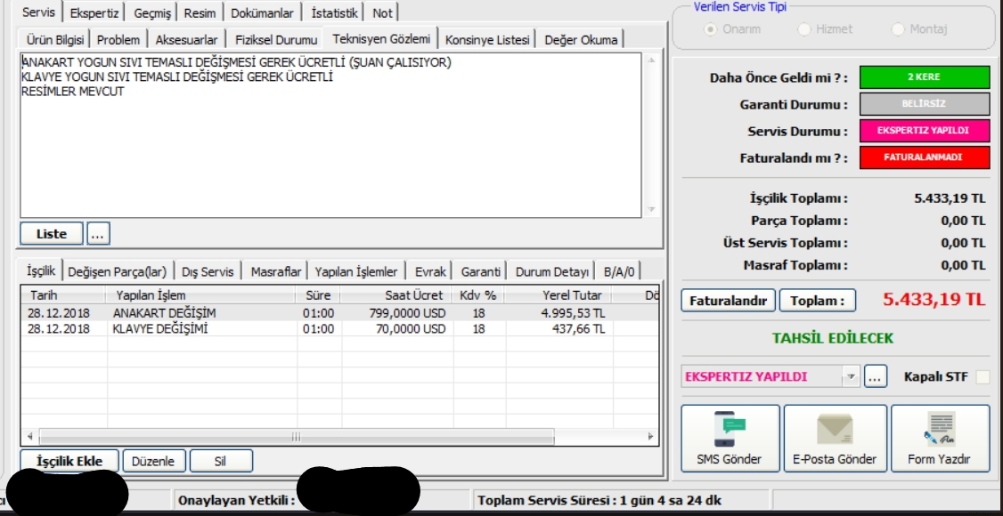1003x516 pixels.
Task: Open the Dış Servis tab
Action: tap(208, 271)
